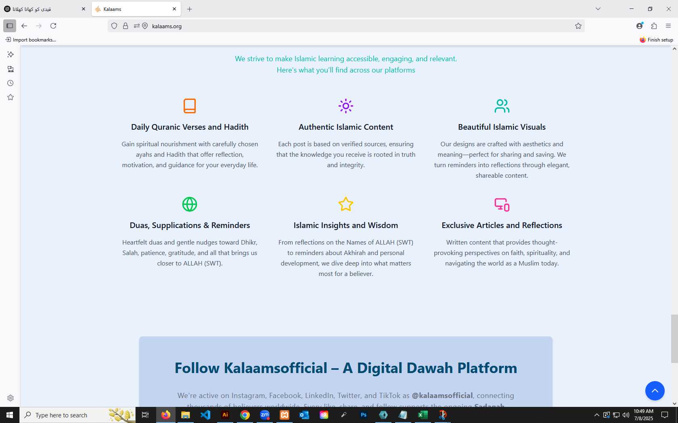This screenshot has height=423, width=678.
Task: Click the scrollbar up arrow
Action: coord(674,49)
